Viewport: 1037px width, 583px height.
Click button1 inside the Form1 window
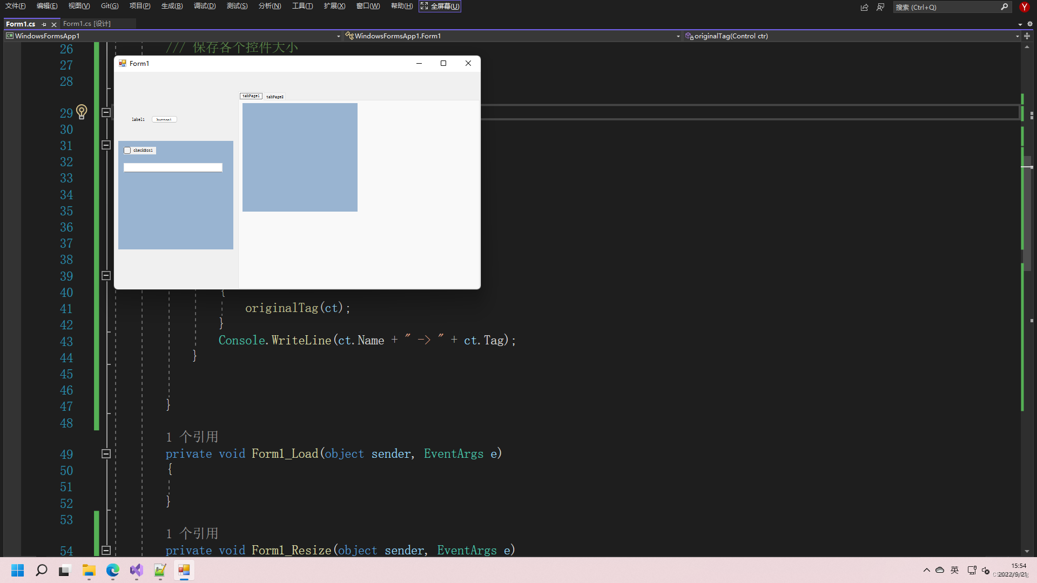coord(164,119)
